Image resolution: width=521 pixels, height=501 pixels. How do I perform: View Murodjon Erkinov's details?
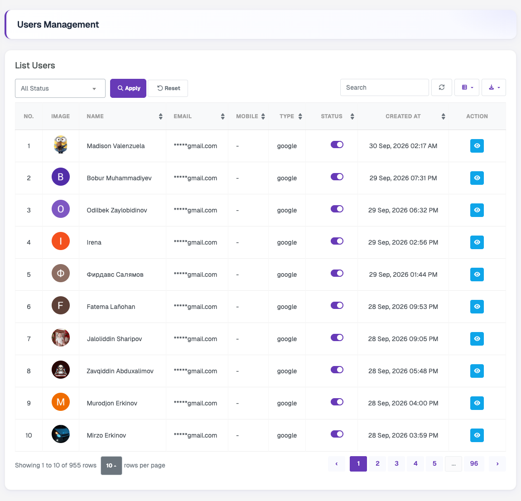pos(477,403)
